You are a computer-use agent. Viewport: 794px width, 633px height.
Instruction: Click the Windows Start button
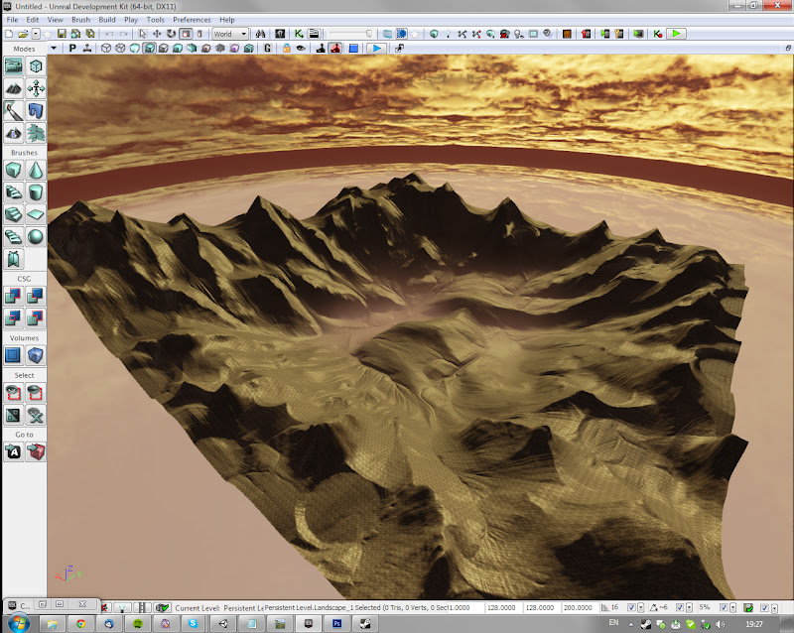tap(20, 623)
